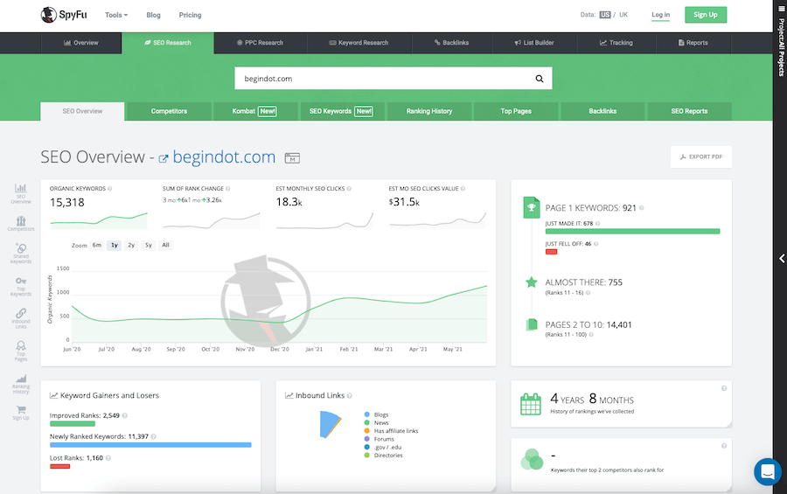Click the Blogs legend color dot
787x494 pixels.
(x=367, y=414)
